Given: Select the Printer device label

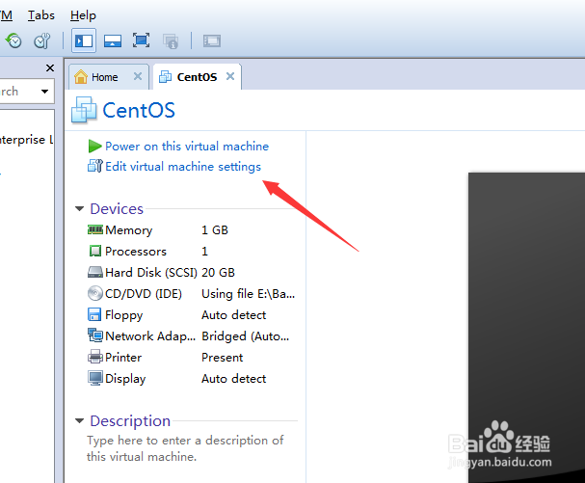Looking at the screenshot, I should [x=123, y=358].
